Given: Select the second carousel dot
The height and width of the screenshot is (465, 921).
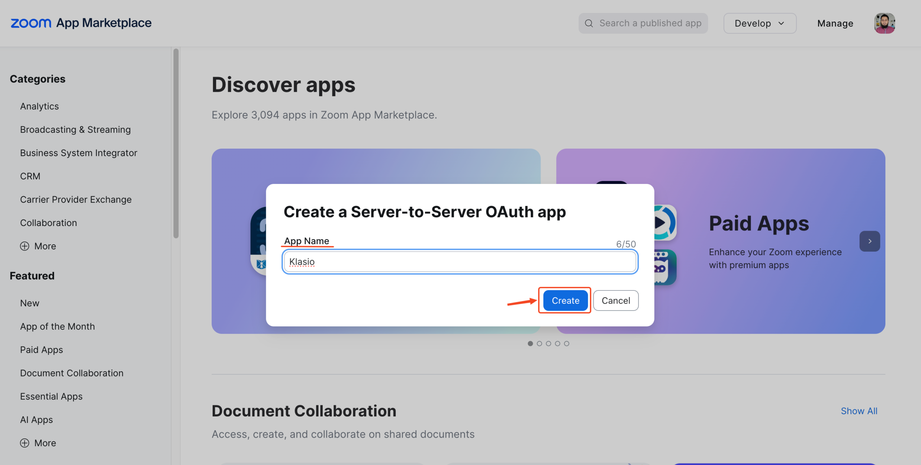Looking at the screenshot, I should (539, 344).
